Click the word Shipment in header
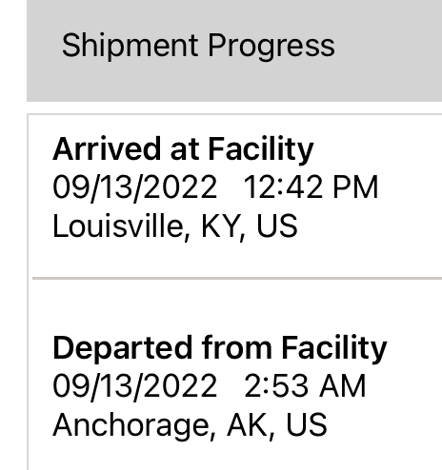 (x=131, y=46)
